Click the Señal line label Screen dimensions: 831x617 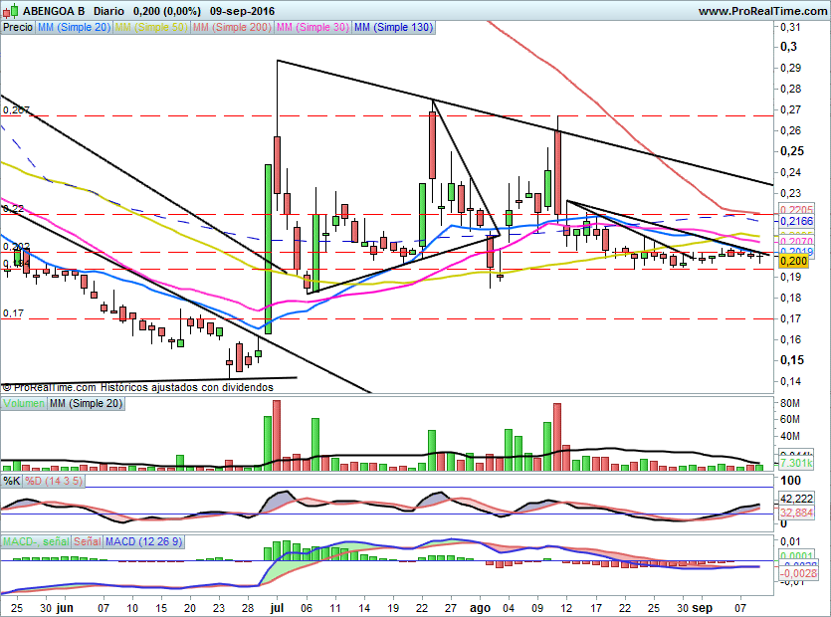tap(87, 541)
